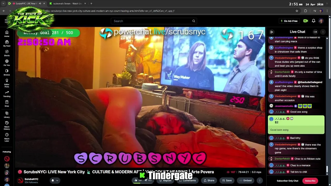Image resolution: width=331 pixels, height=186 pixels.
Task: Open Trending in the sidebar
Action: pos(7,94)
